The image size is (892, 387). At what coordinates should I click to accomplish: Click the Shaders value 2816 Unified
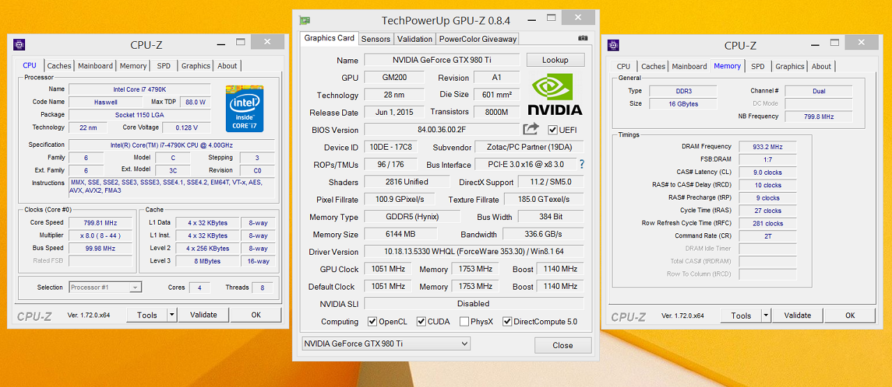(406, 182)
